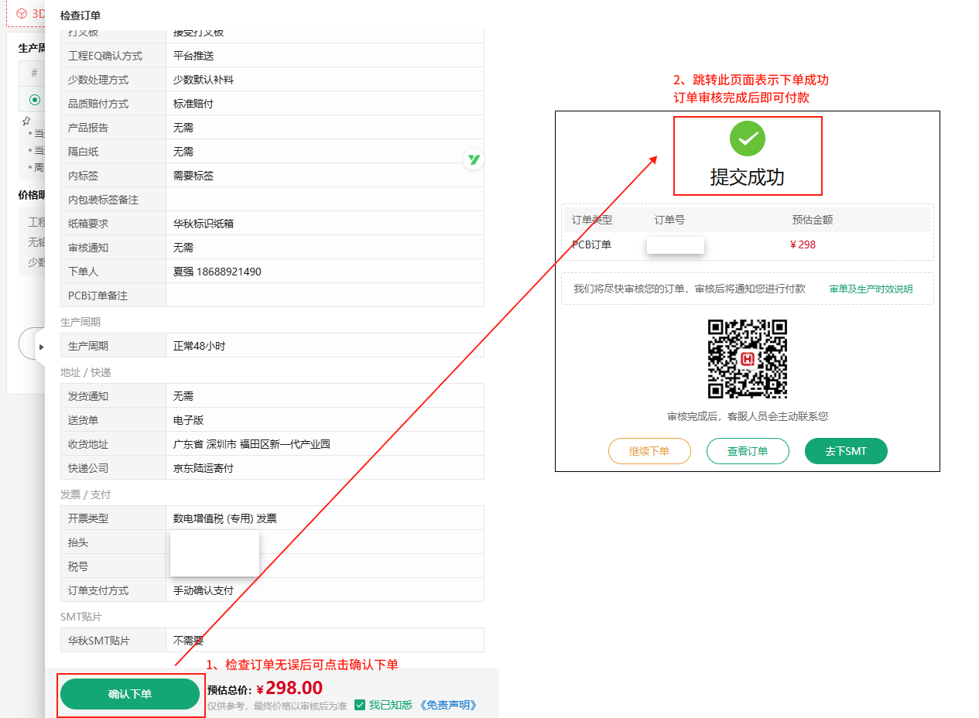Click the 查看订单 button
The image size is (979, 718).
[x=748, y=451]
